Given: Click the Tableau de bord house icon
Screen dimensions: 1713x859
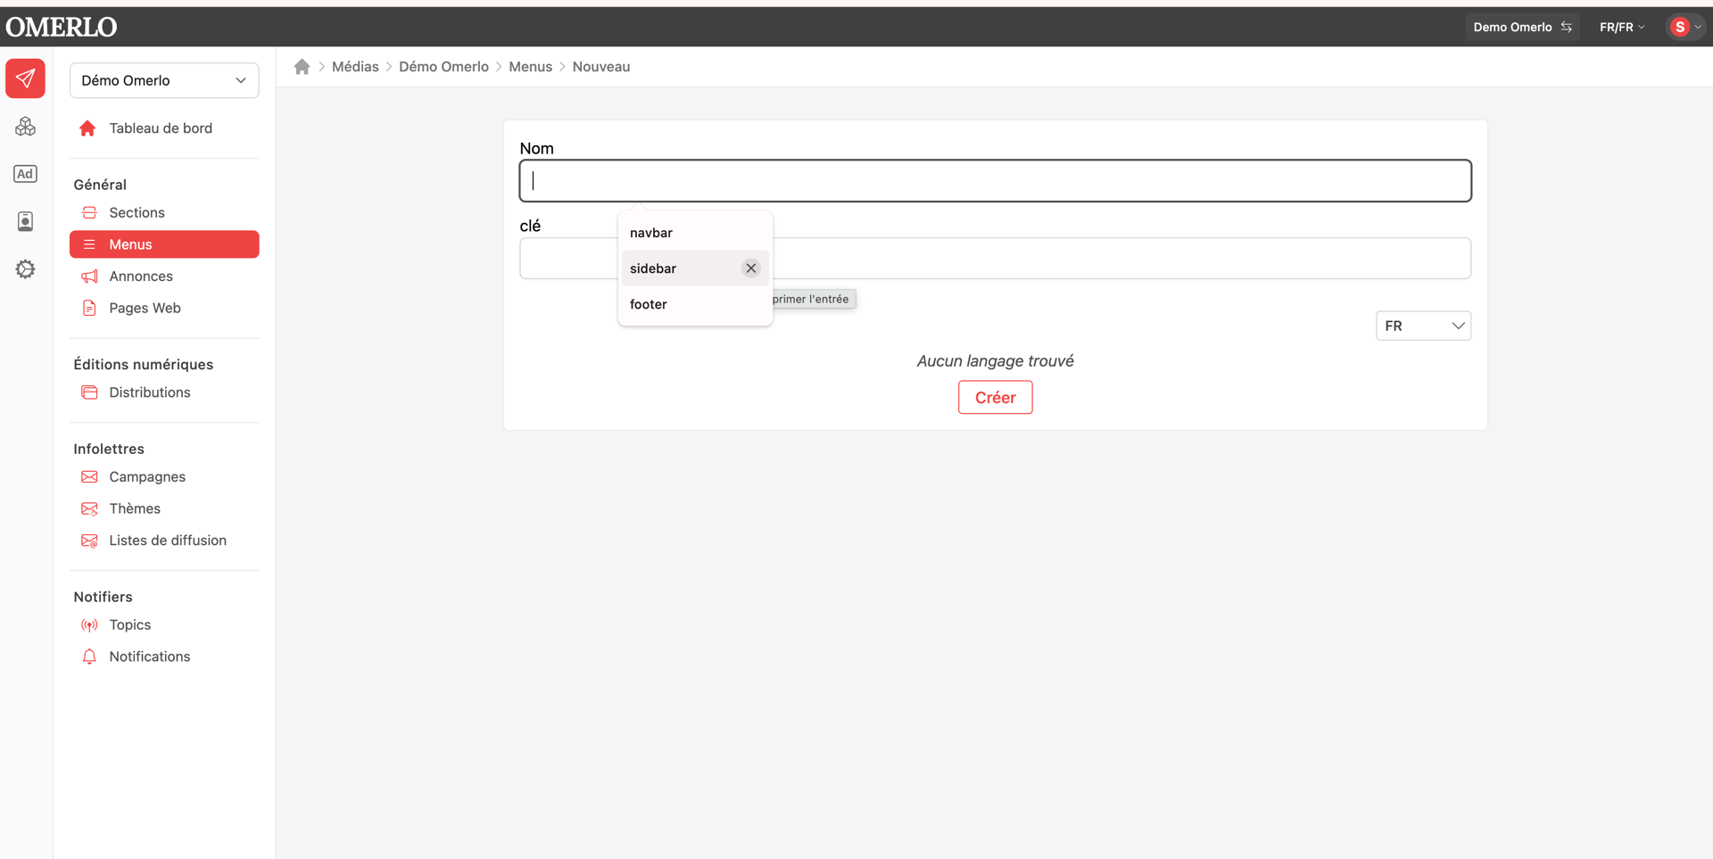Looking at the screenshot, I should [87, 128].
